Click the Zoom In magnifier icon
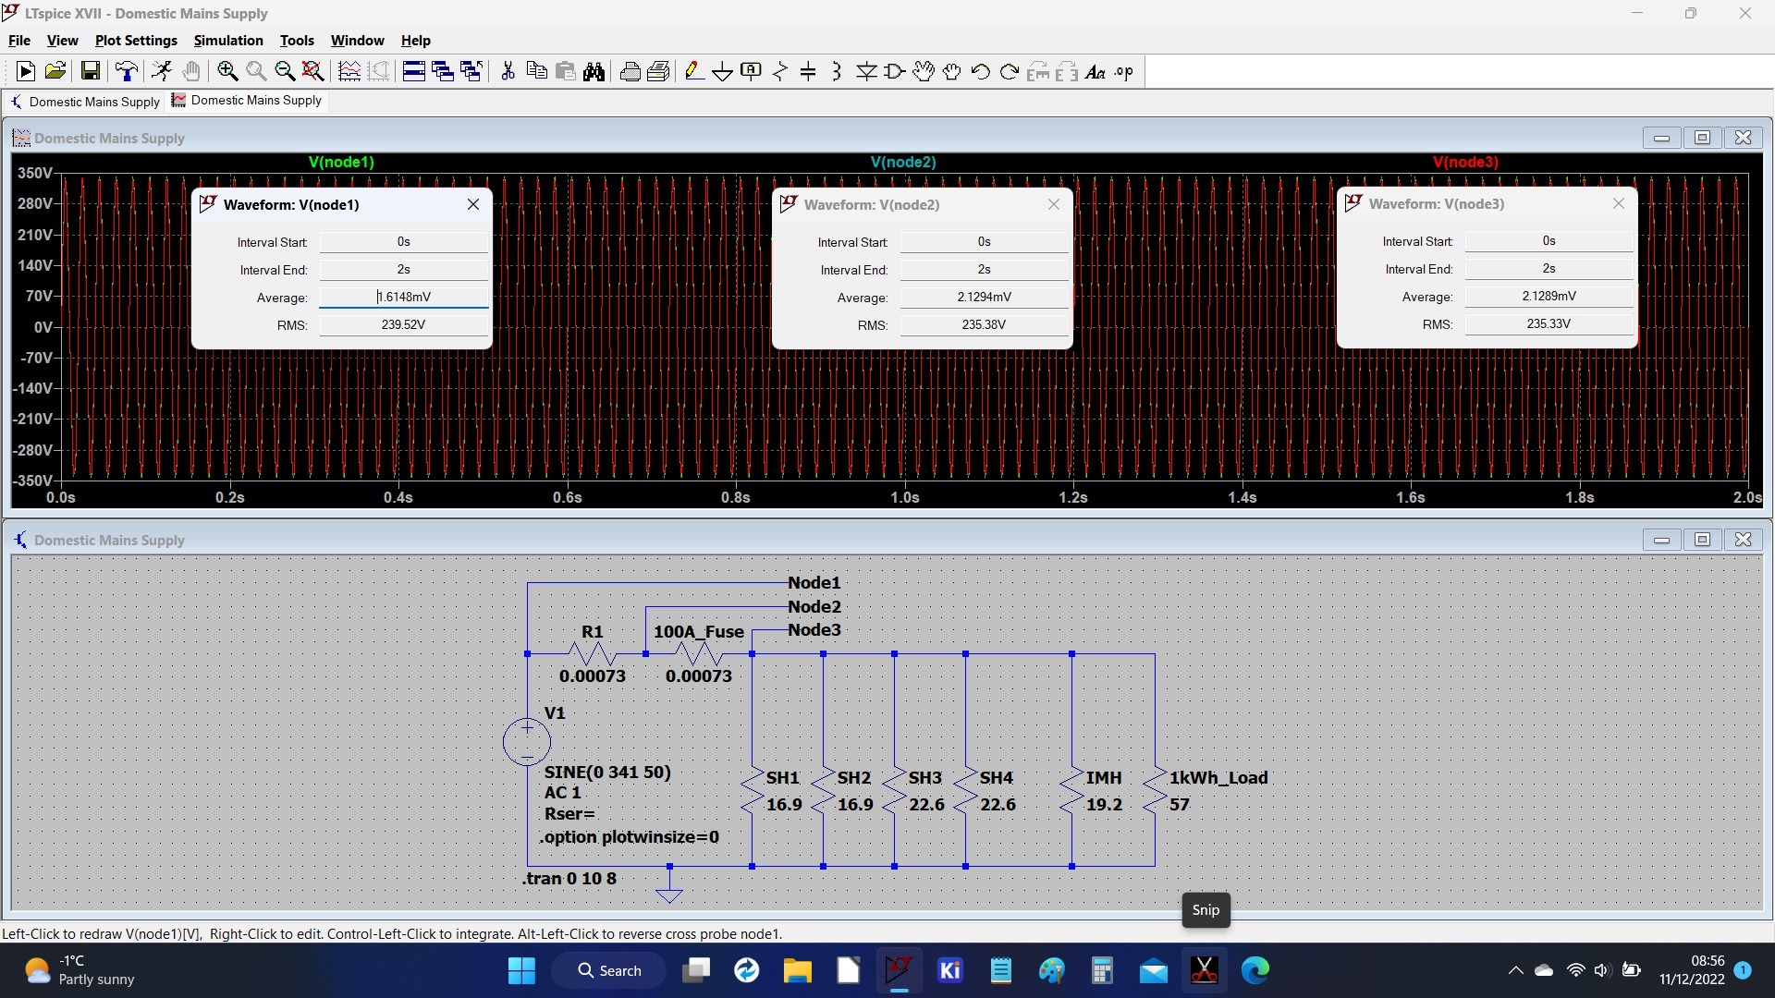Viewport: 1775px width, 998px height. tap(227, 71)
